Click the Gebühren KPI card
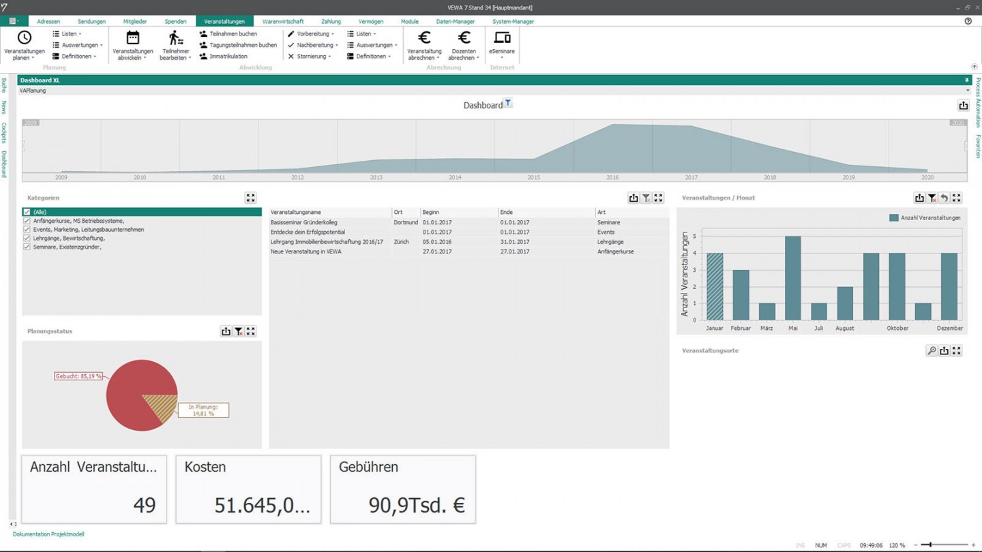The height and width of the screenshot is (552, 982). [x=402, y=489]
